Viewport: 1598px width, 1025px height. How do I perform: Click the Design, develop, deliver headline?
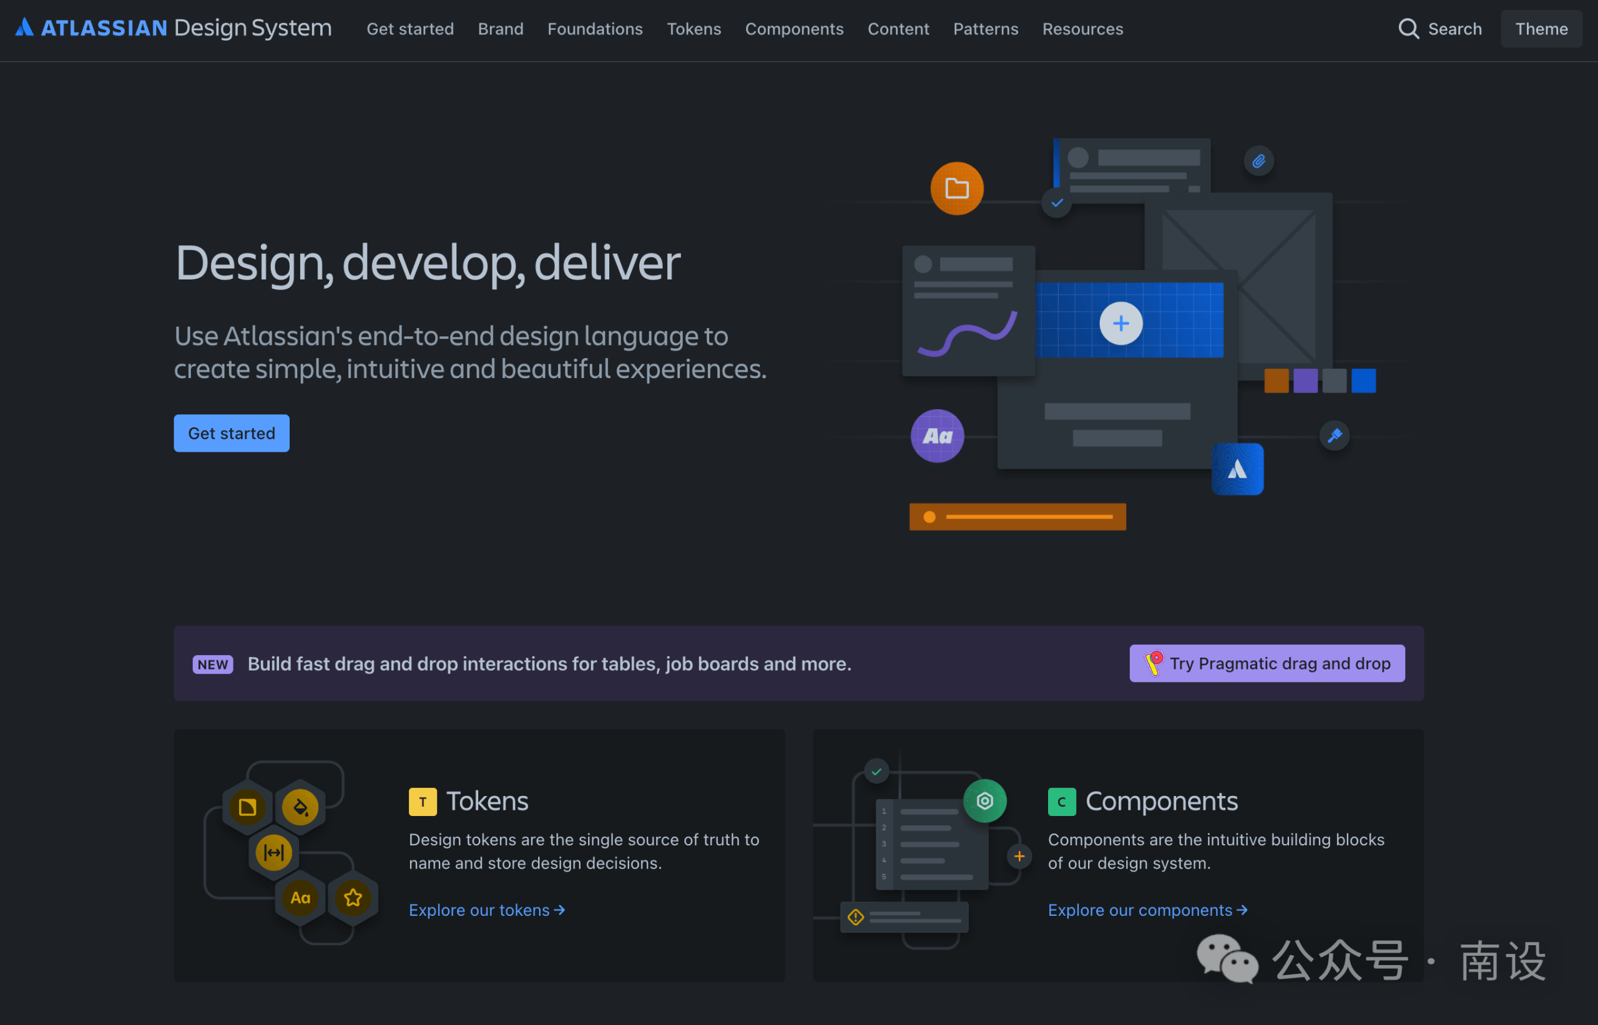pos(428,263)
